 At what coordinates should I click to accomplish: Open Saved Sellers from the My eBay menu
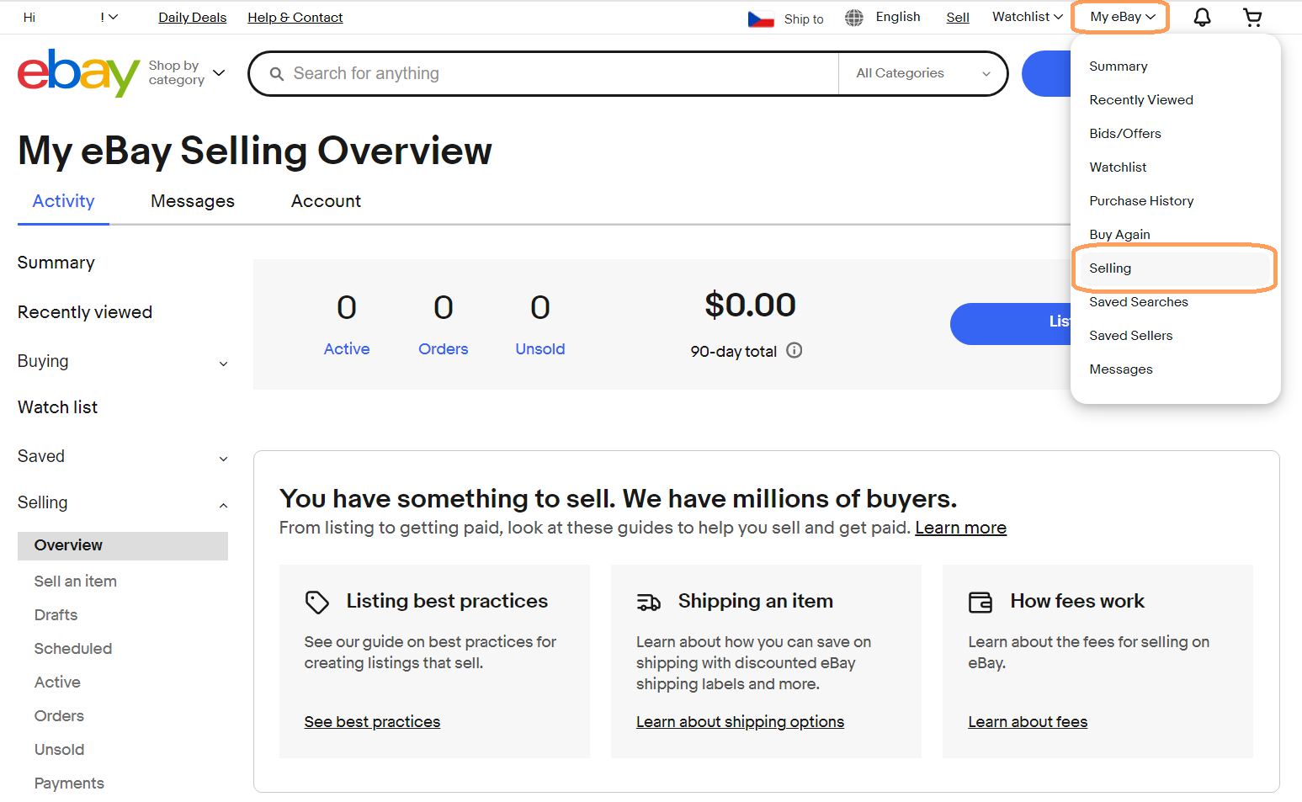(x=1130, y=335)
